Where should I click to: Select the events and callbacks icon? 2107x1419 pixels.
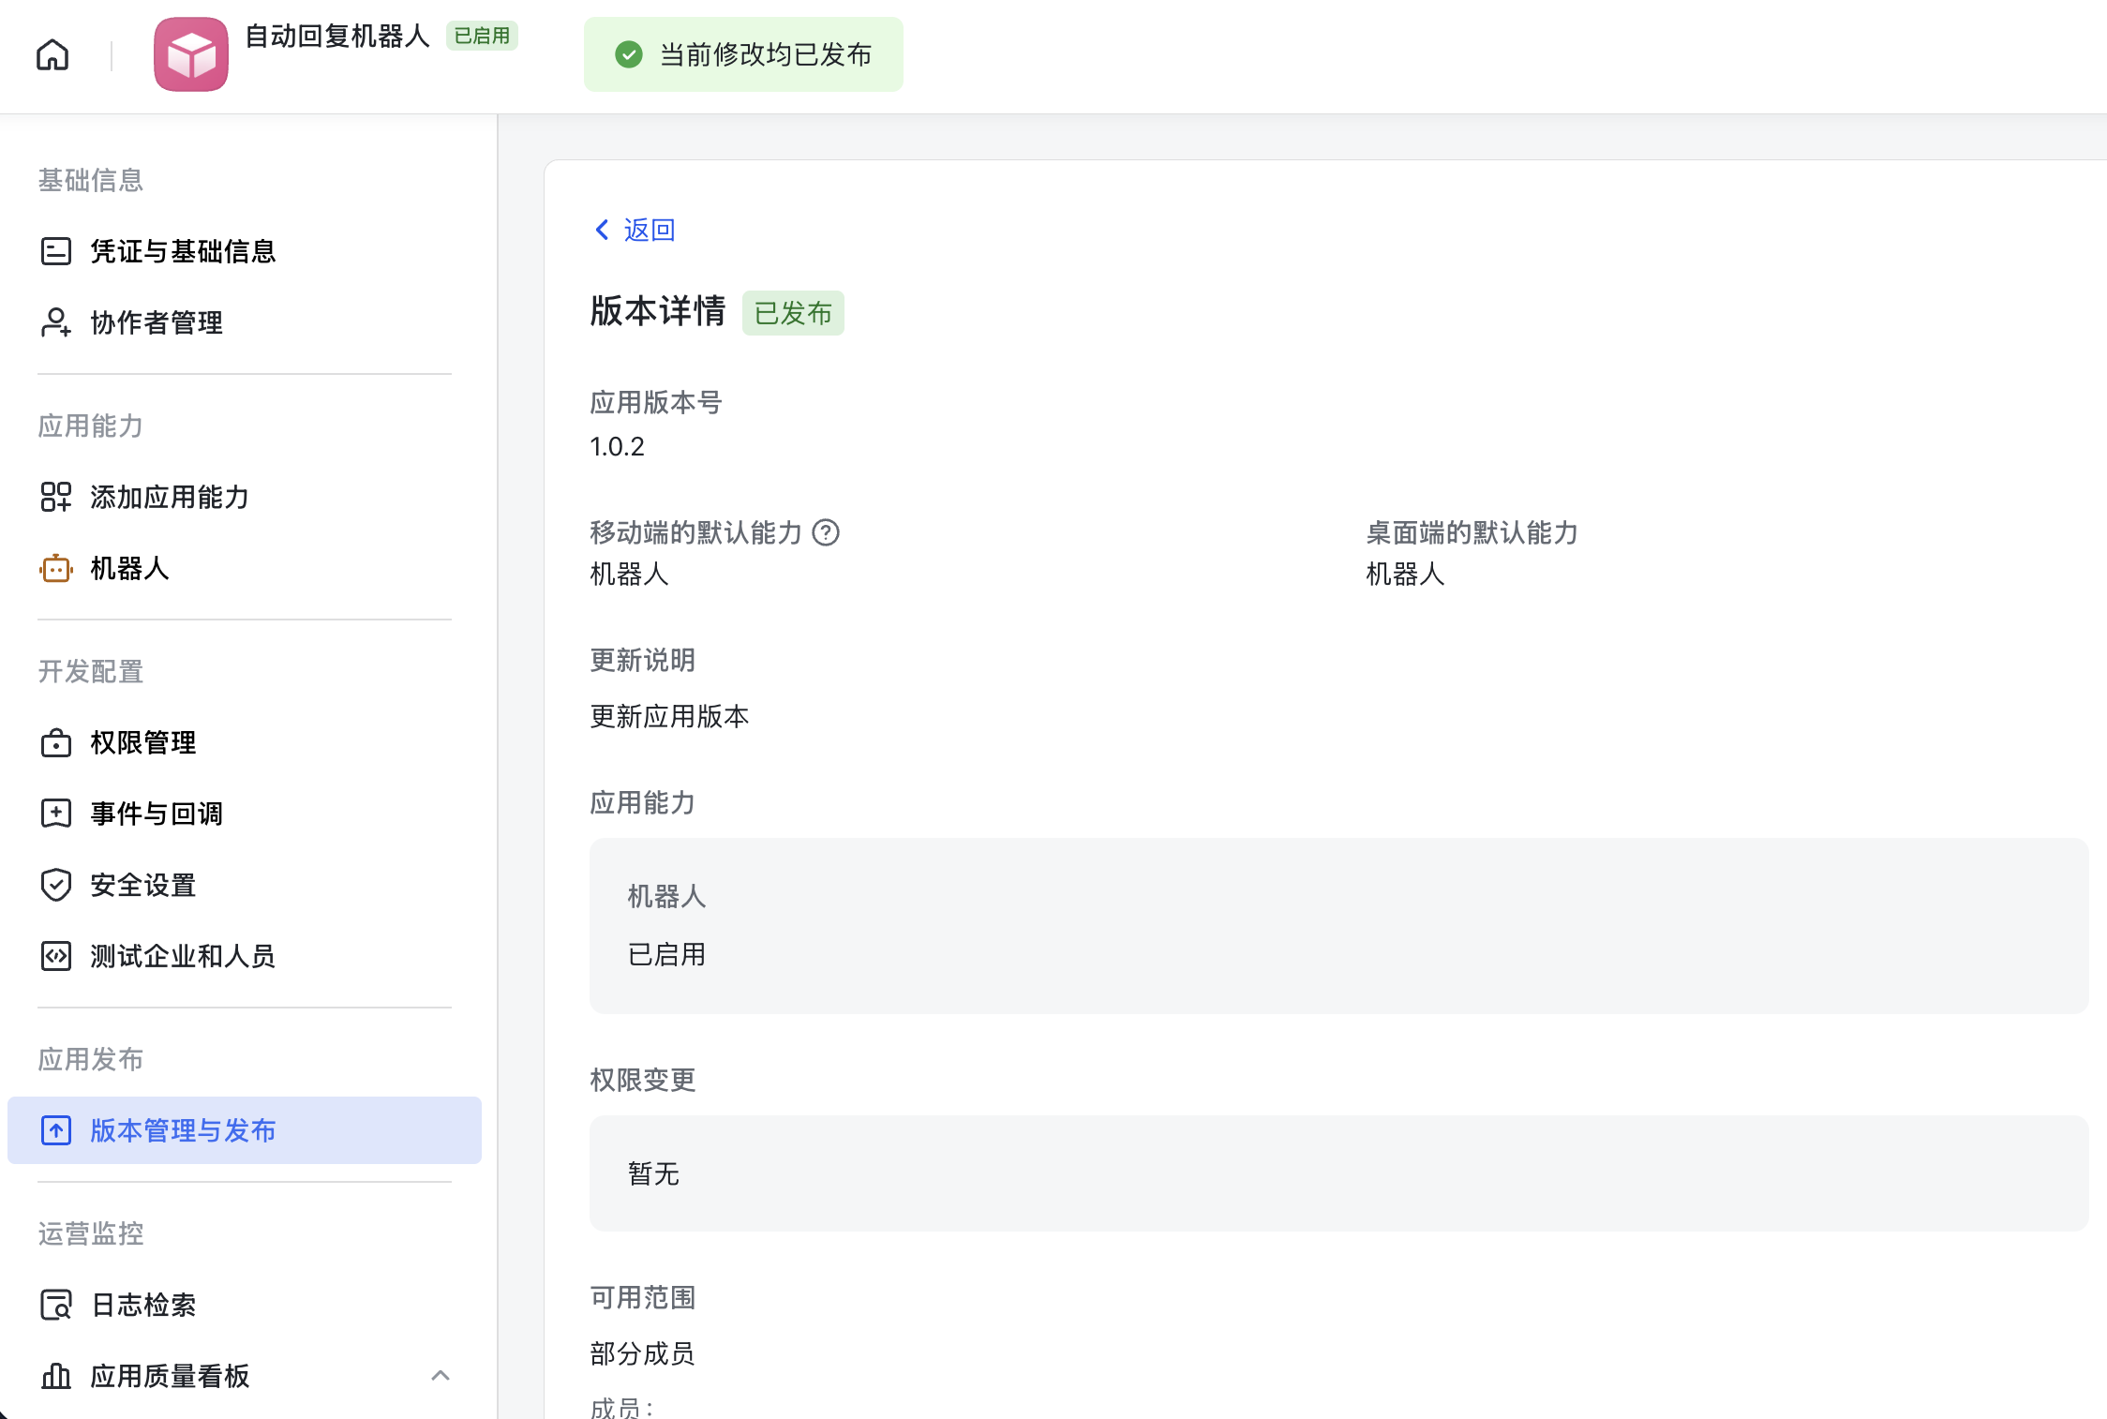[x=56, y=814]
